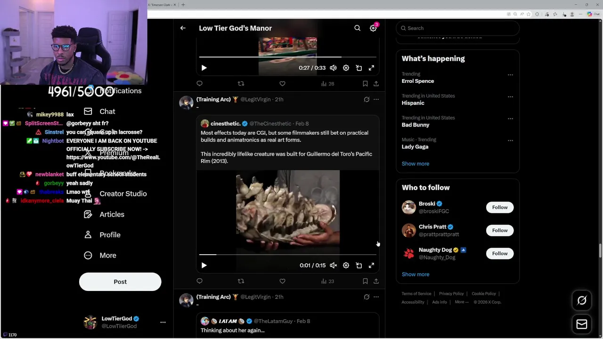Click the Post button
The width and height of the screenshot is (603, 339).
click(120, 282)
